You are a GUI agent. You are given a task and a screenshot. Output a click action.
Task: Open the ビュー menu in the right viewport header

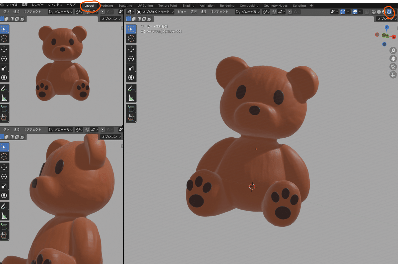(x=182, y=12)
